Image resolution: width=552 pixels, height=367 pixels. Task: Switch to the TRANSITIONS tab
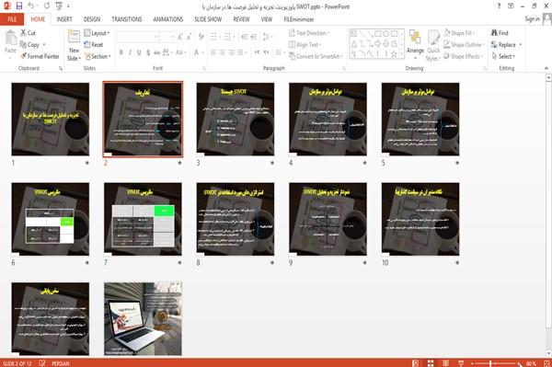[x=127, y=19]
